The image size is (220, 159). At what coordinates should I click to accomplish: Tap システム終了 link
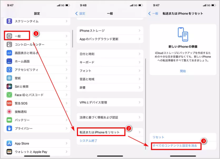click(88, 141)
